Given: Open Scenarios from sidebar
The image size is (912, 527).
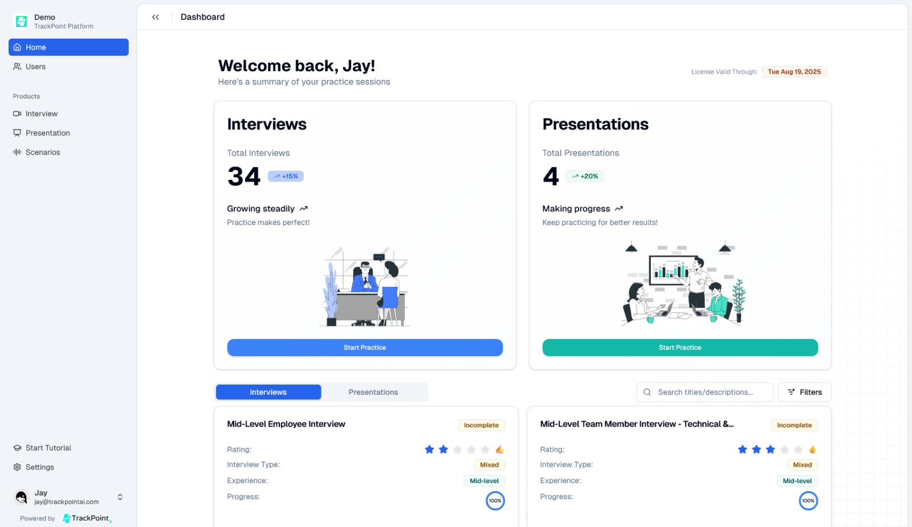Looking at the screenshot, I should 43,152.
